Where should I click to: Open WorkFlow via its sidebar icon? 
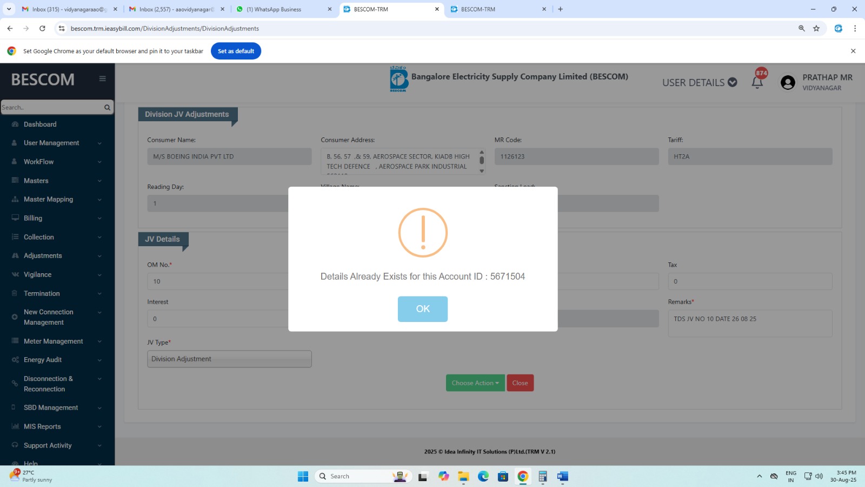pyautogui.click(x=15, y=162)
